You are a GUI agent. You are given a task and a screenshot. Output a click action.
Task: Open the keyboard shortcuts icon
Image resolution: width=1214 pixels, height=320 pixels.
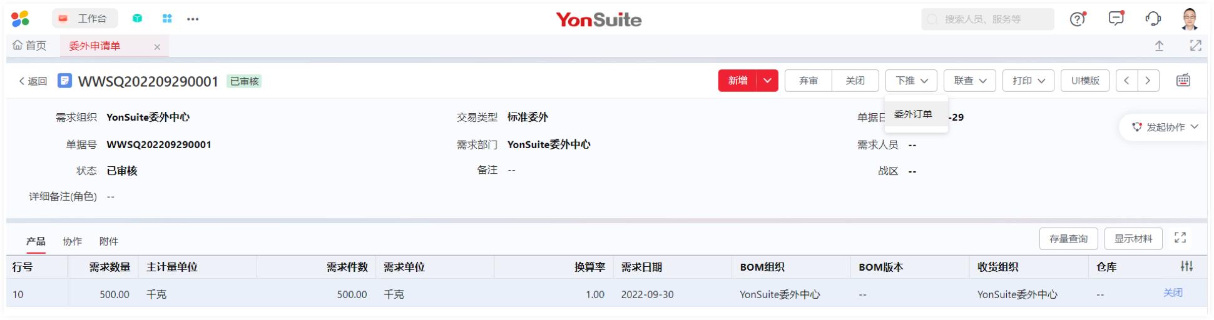(x=1183, y=81)
